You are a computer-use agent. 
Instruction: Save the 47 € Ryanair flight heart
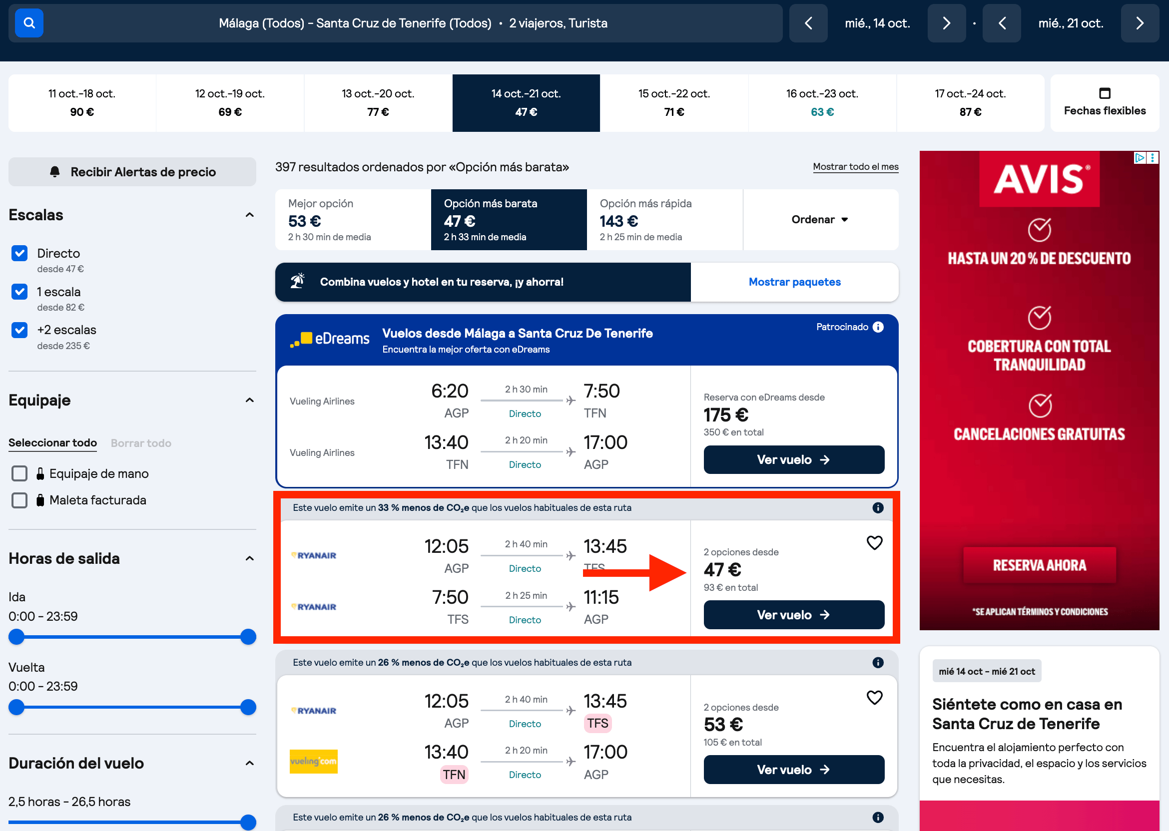tap(874, 543)
